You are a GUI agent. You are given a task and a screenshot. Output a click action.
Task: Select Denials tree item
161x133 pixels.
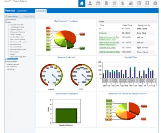click(13, 54)
